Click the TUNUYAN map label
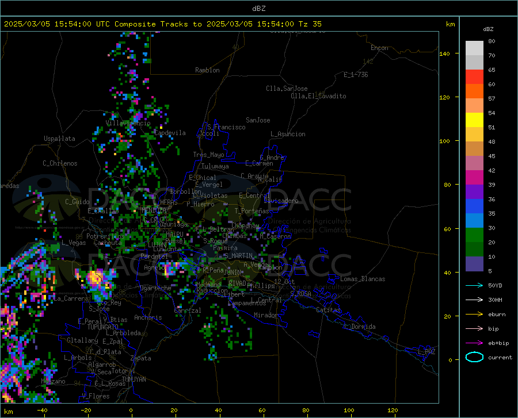This screenshot has height=418, width=518. (134, 379)
